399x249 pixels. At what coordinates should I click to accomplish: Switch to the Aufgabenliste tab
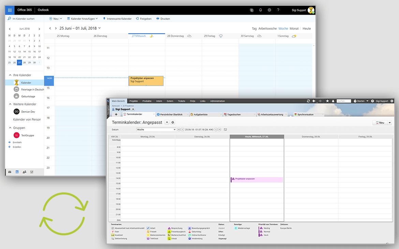pyautogui.click(x=206, y=115)
